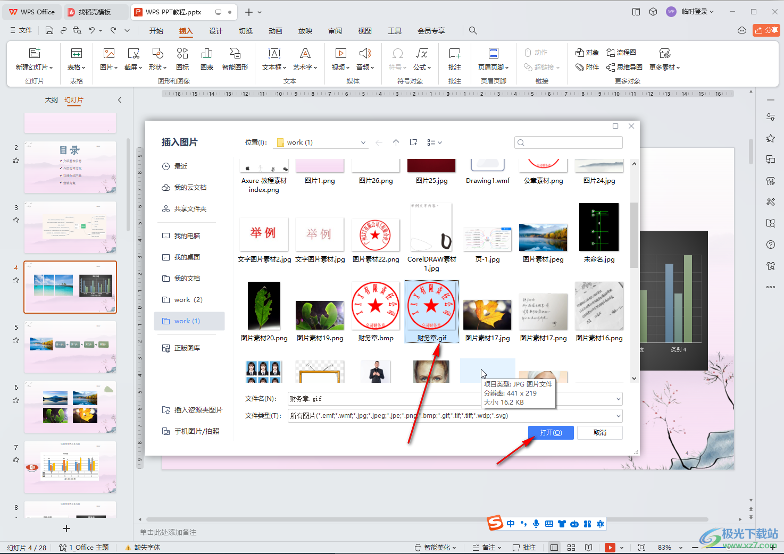Open My Desktop location in sidebar

point(181,257)
